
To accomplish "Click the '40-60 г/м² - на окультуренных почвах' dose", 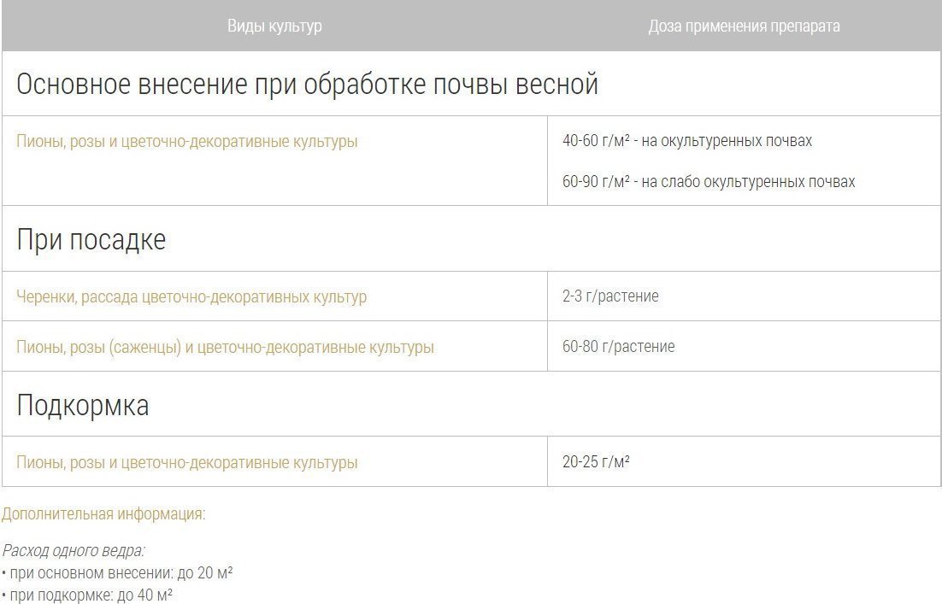I will [686, 141].
